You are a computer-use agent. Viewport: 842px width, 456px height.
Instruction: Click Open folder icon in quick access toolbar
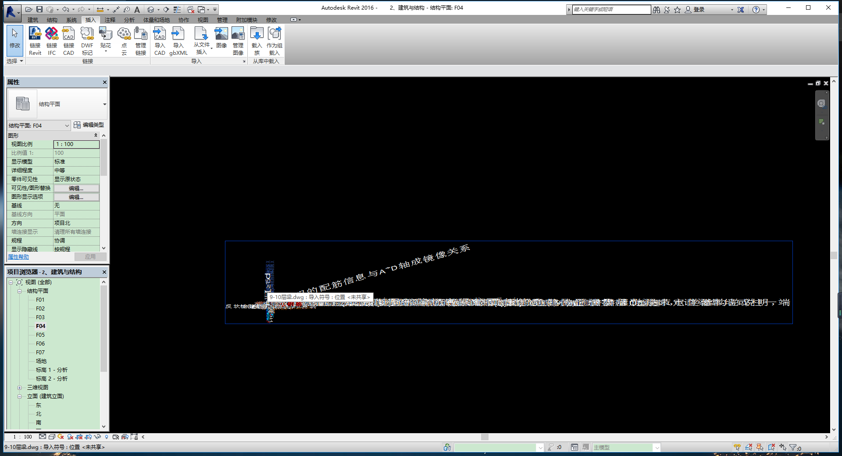[29, 9]
